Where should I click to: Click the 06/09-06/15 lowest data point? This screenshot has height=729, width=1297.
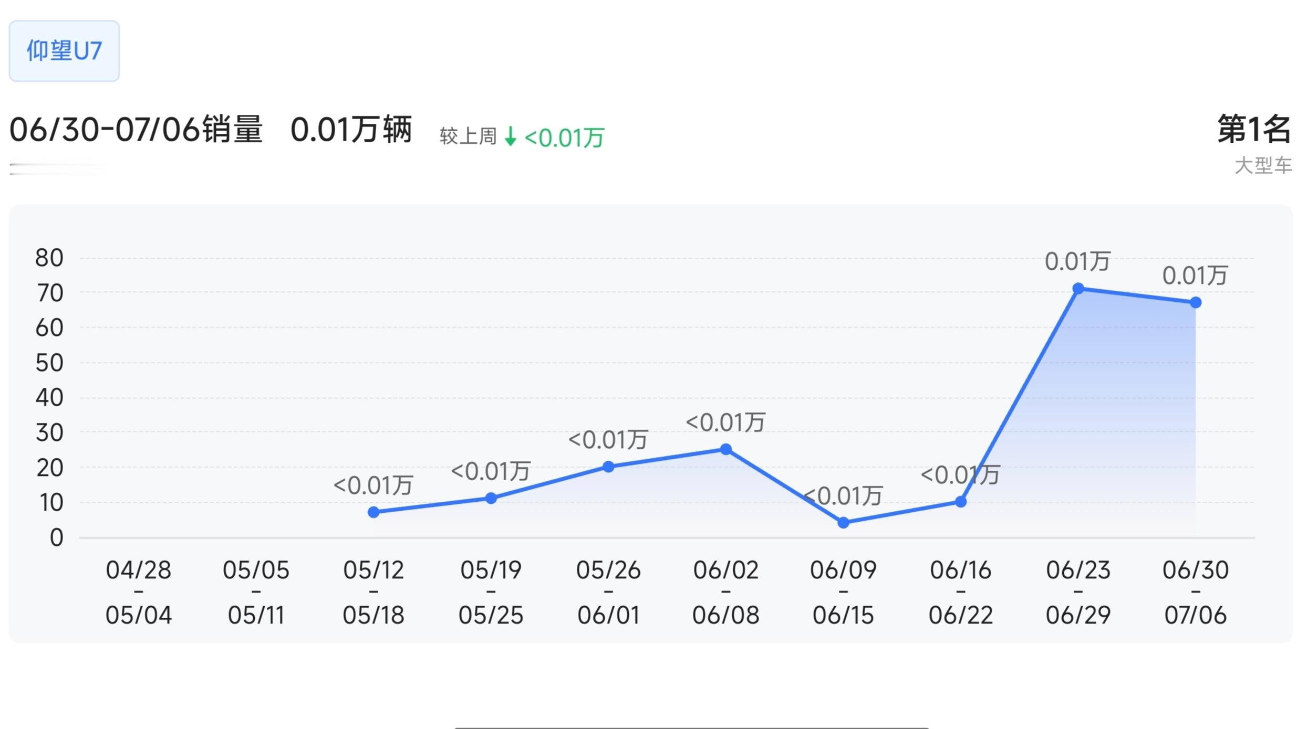(x=843, y=523)
